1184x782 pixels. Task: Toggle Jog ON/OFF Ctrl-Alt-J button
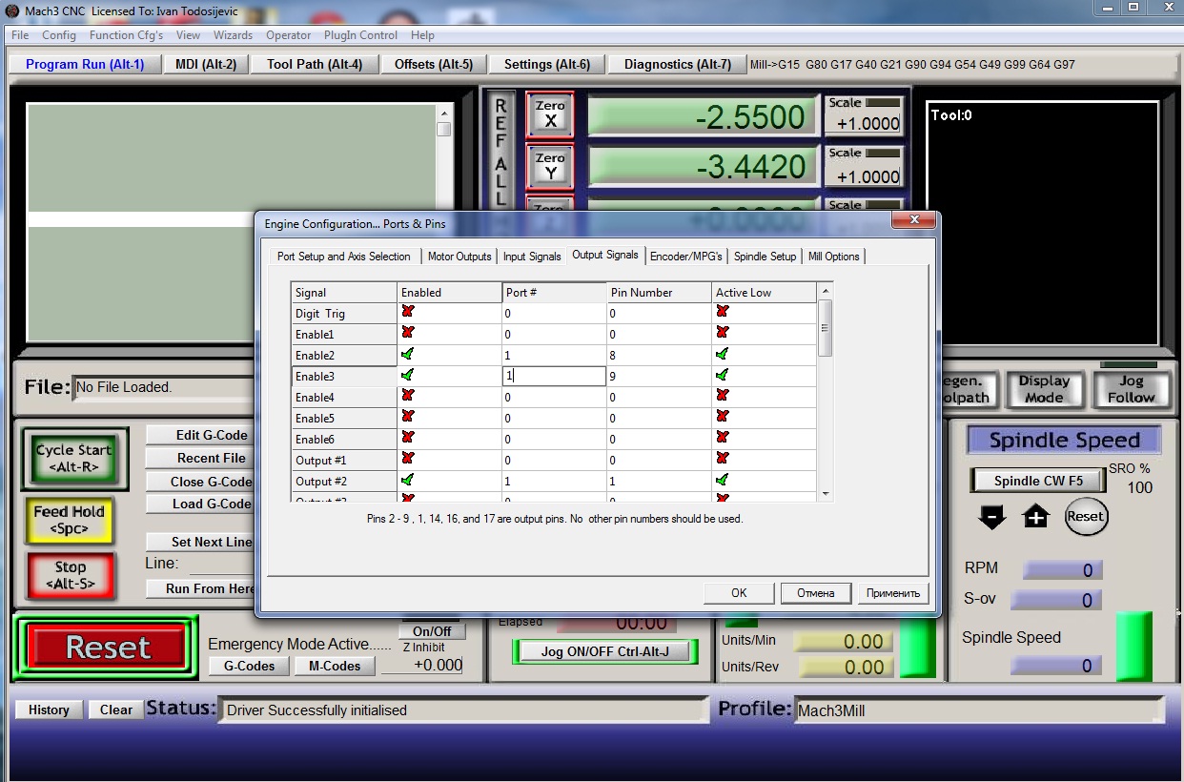pos(605,651)
